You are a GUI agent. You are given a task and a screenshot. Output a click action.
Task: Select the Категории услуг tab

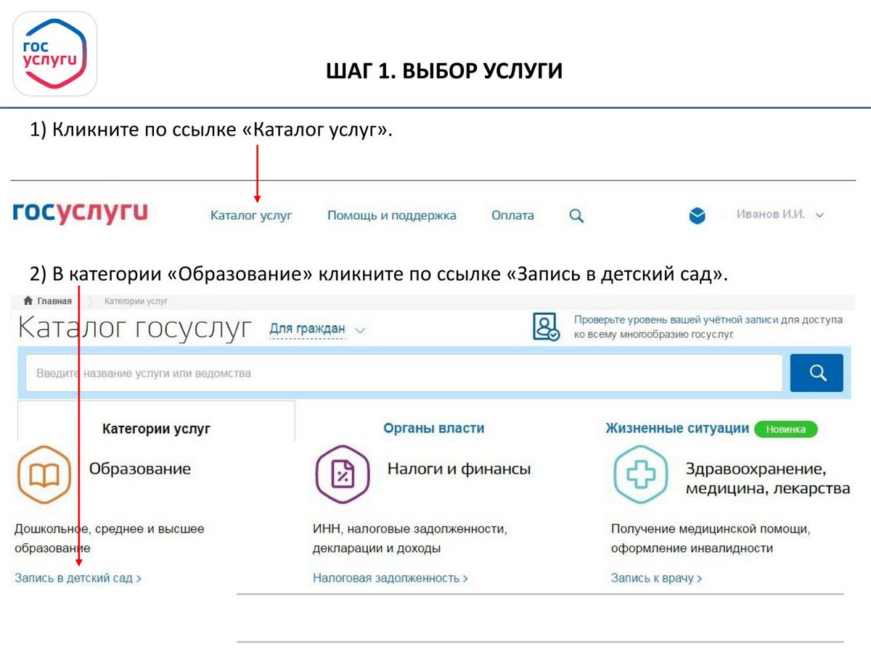156,428
